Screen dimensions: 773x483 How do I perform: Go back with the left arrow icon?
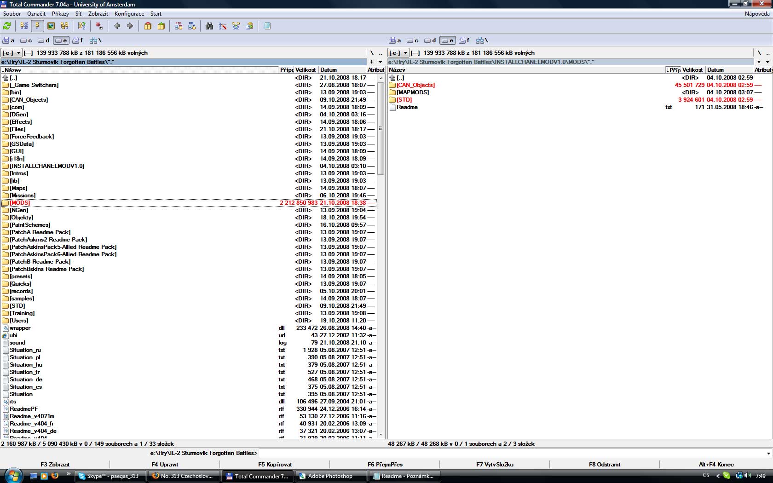[x=117, y=26]
